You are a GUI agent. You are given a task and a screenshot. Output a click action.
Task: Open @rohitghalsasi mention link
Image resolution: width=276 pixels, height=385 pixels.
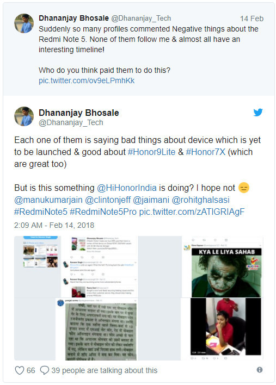(x=200, y=200)
